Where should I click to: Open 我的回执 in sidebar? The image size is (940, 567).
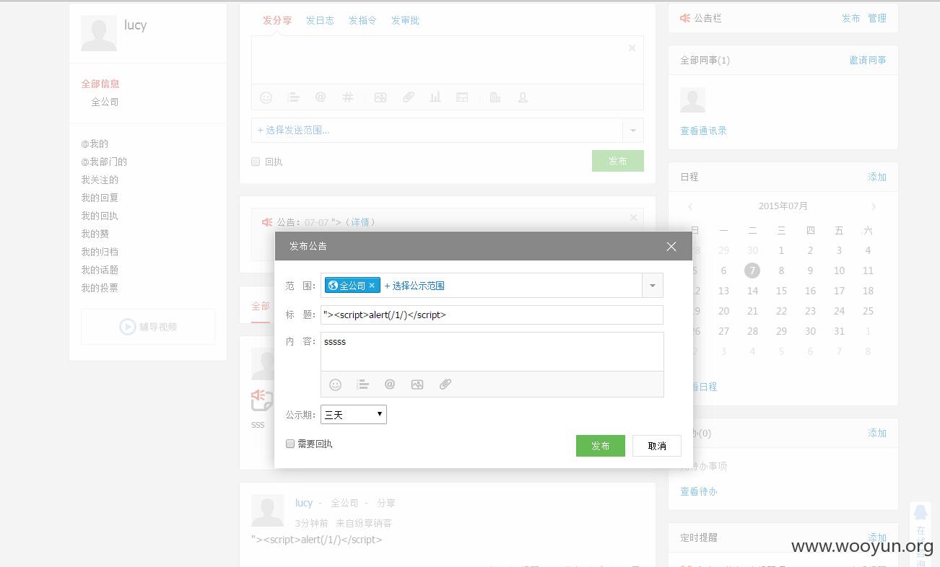[100, 216]
